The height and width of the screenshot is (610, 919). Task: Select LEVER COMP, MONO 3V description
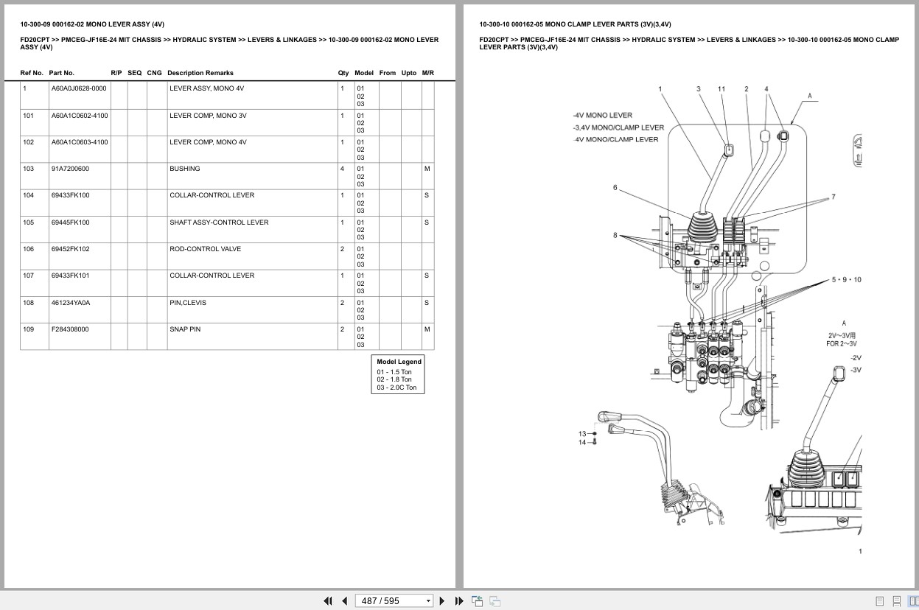point(208,116)
